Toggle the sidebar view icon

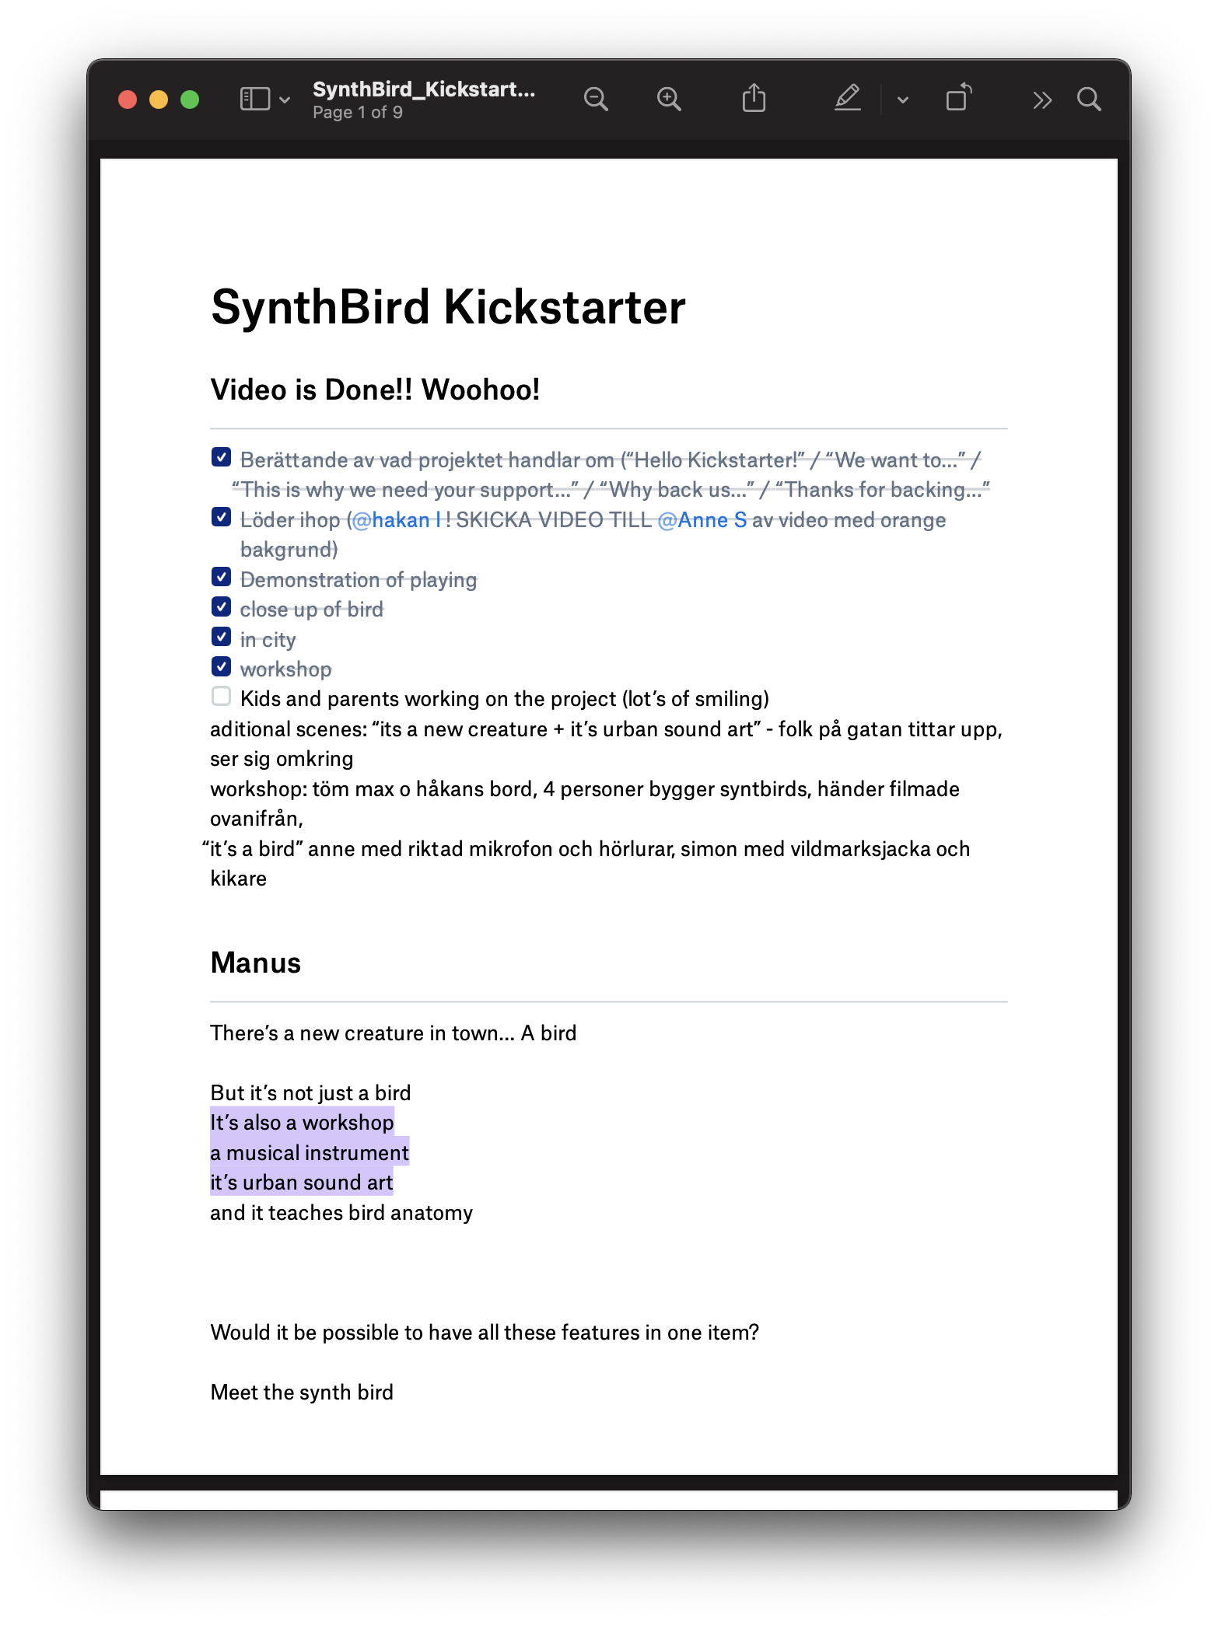click(254, 100)
